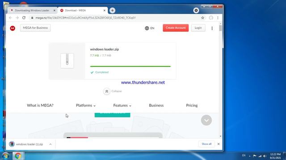Reload the current page
The height and width of the screenshot is (160, 286).
tap(24, 18)
